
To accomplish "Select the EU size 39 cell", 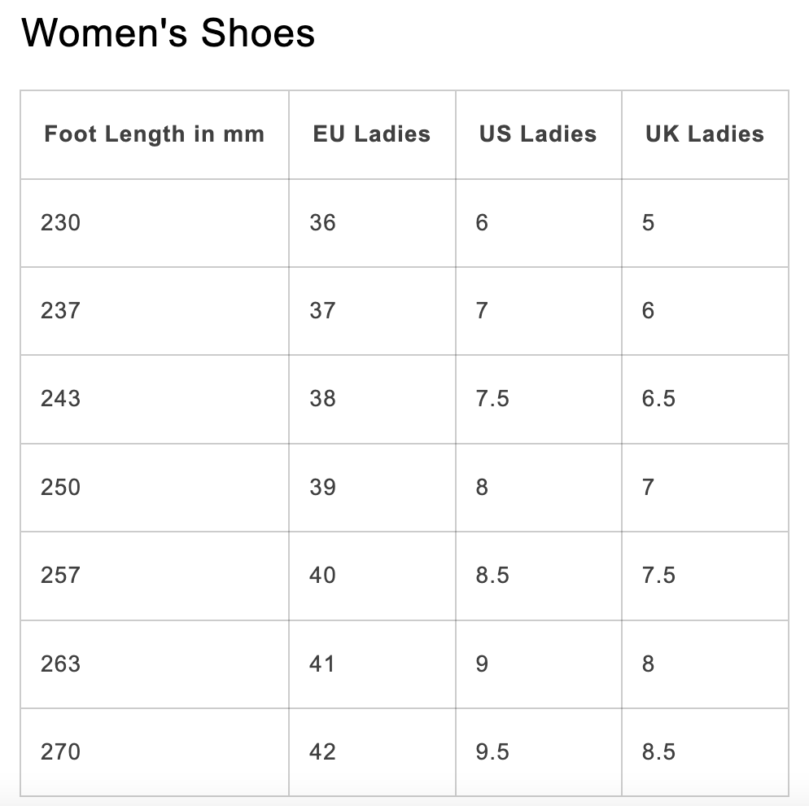I will click(x=372, y=487).
